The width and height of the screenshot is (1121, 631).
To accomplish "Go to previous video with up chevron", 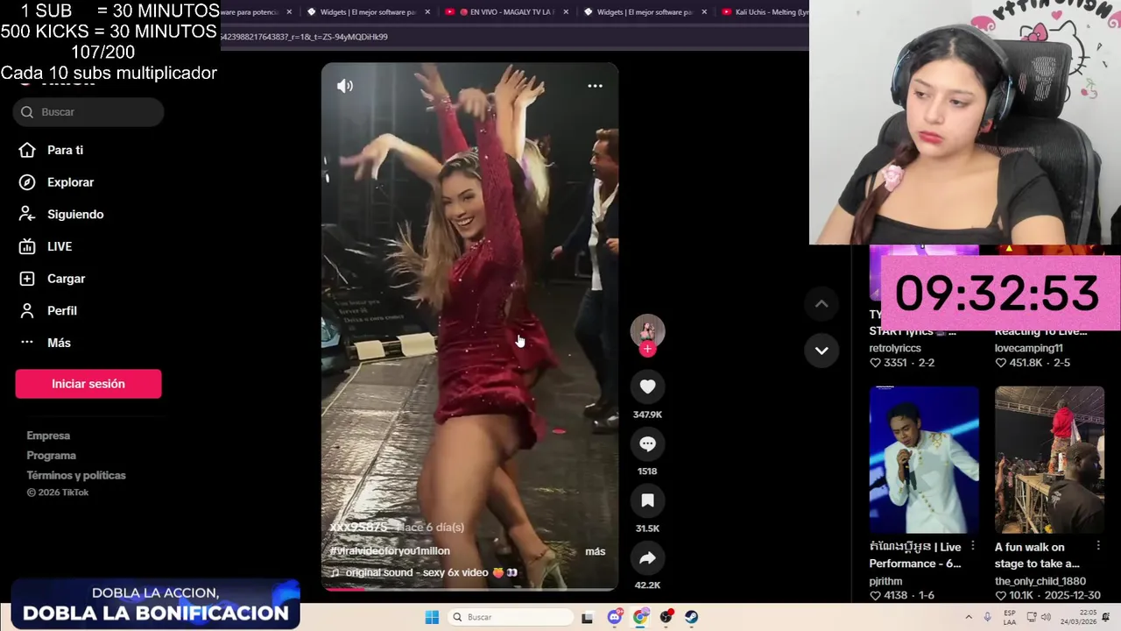I will tap(821, 304).
